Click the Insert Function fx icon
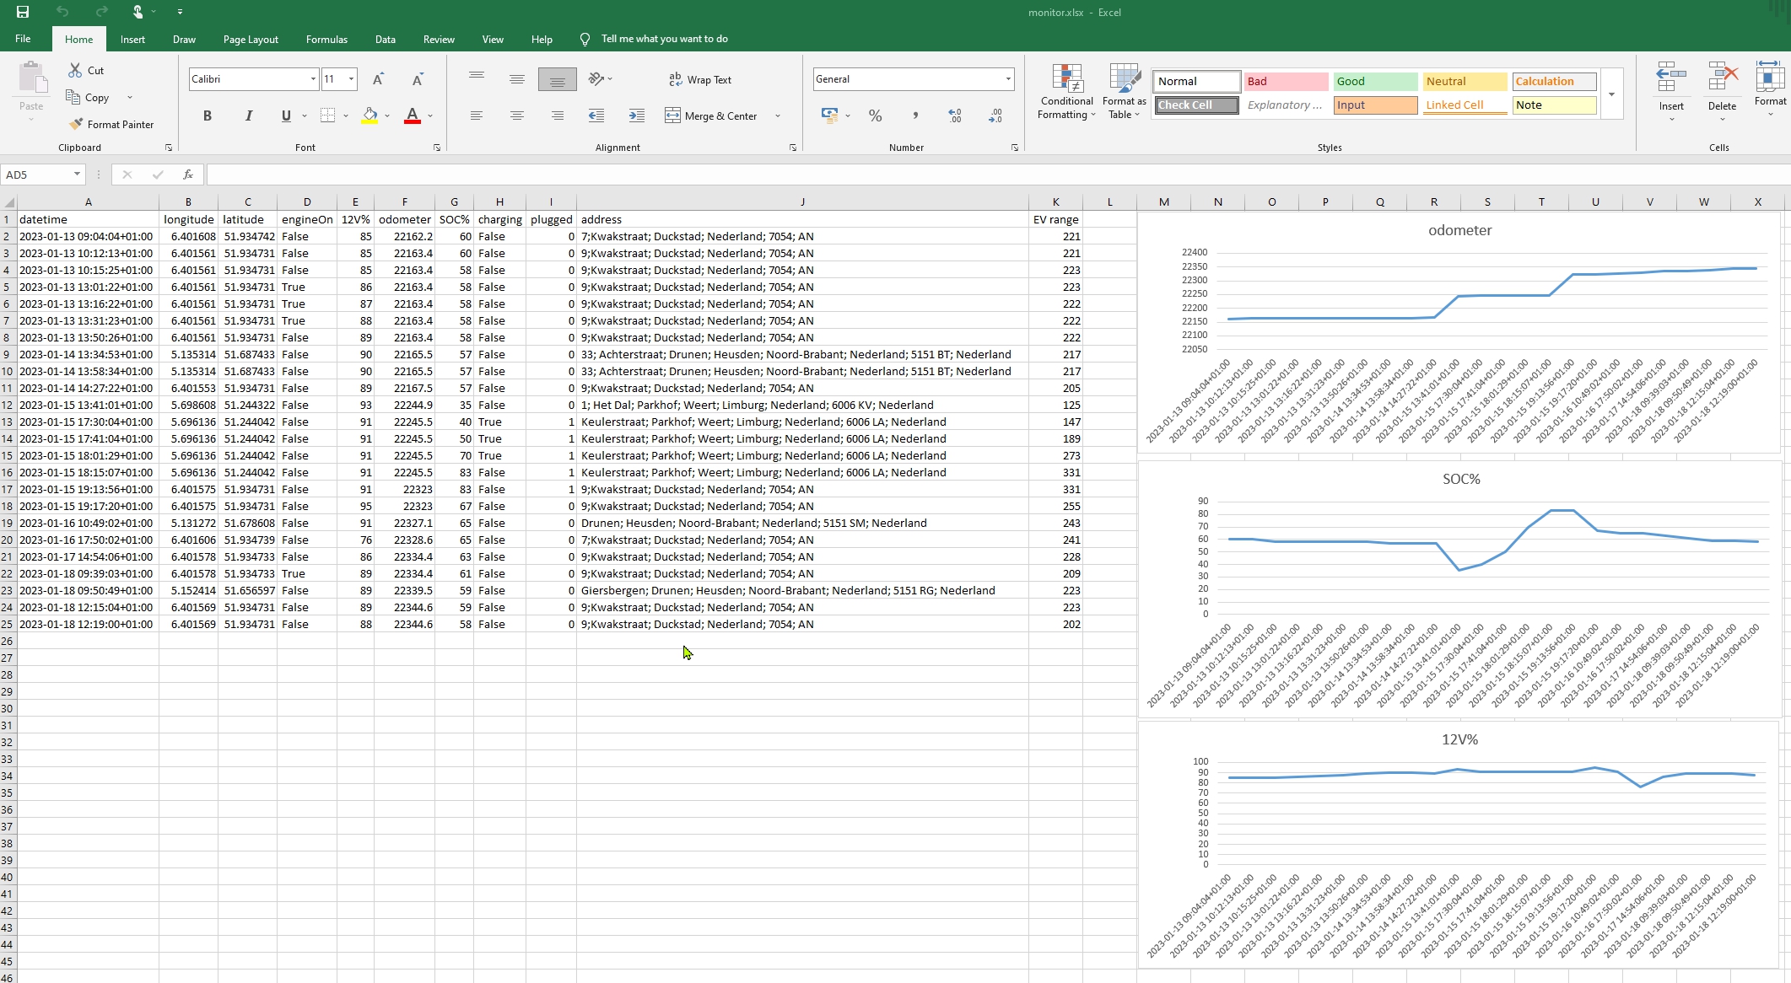1791x983 pixels. [x=188, y=175]
